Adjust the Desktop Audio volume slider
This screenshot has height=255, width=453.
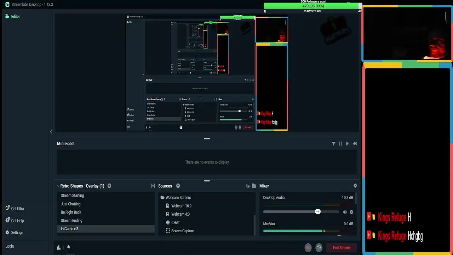[x=301, y=212]
